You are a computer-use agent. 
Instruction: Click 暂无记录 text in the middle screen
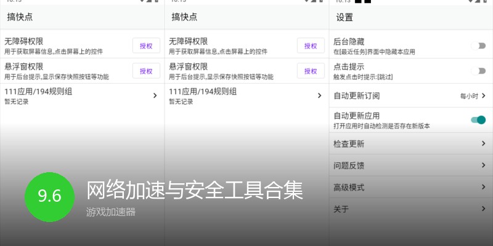(181, 101)
